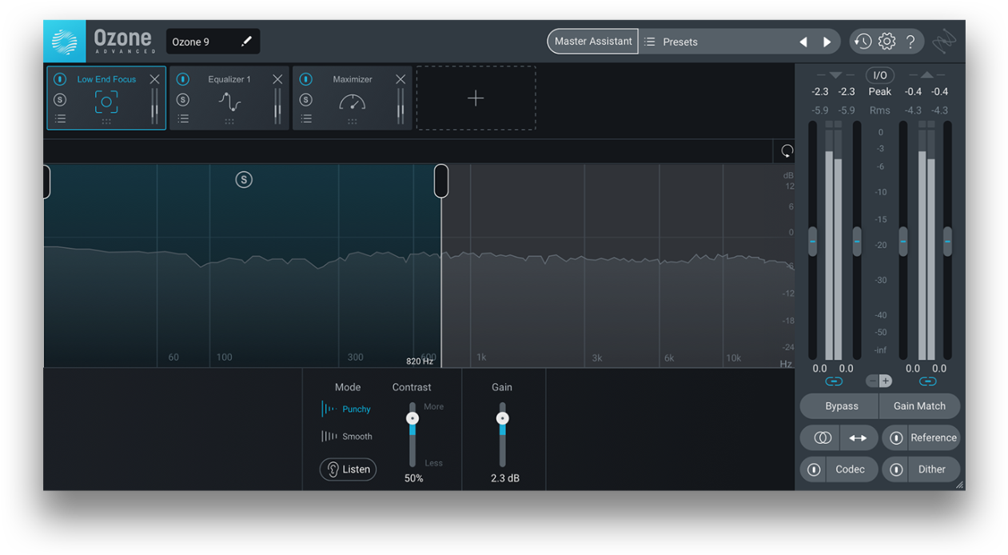Open the Reference label button
Image resolution: width=1008 pixels, height=555 pixels.
tap(934, 437)
